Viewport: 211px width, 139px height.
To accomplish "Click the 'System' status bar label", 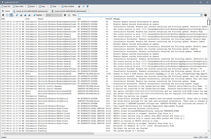I will tap(4, 137).
